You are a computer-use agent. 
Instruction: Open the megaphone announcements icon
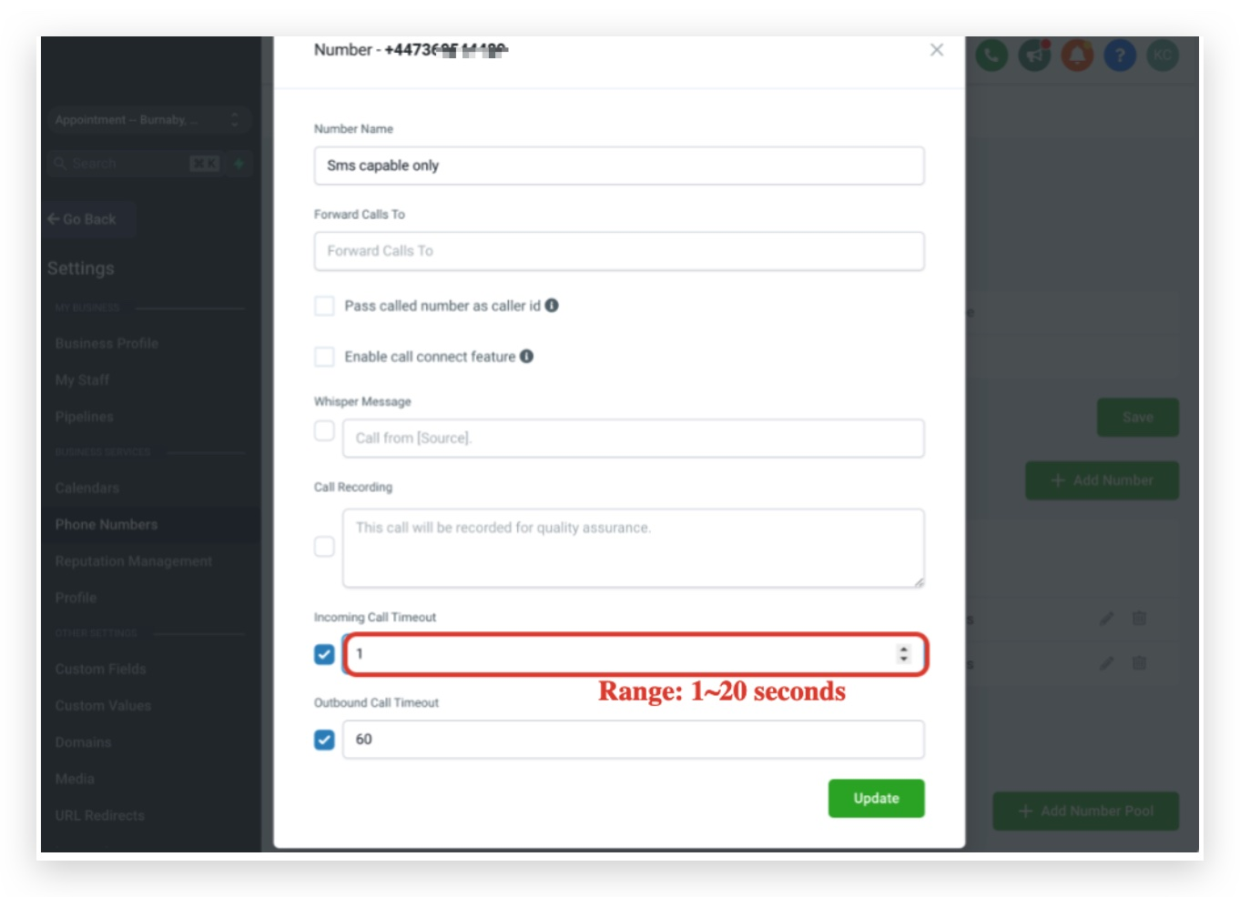tap(1034, 55)
